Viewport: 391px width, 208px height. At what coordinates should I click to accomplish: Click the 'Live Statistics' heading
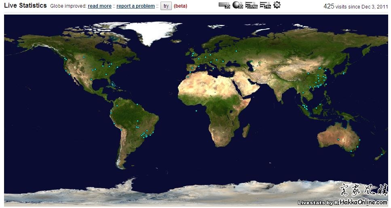pyautogui.click(x=25, y=6)
